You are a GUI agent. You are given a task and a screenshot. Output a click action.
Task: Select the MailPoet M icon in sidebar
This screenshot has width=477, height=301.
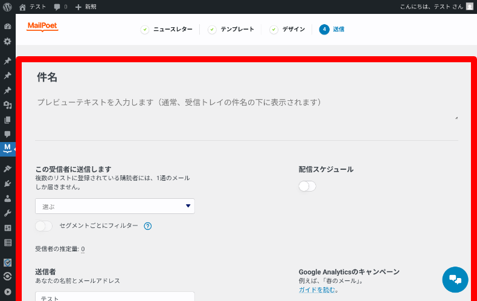click(8, 149)
